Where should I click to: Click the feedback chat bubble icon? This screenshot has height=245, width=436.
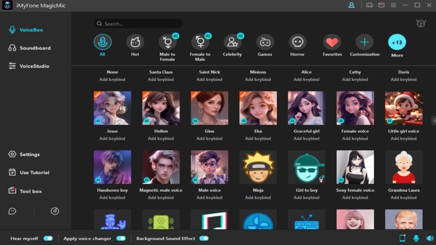[12, 211]
